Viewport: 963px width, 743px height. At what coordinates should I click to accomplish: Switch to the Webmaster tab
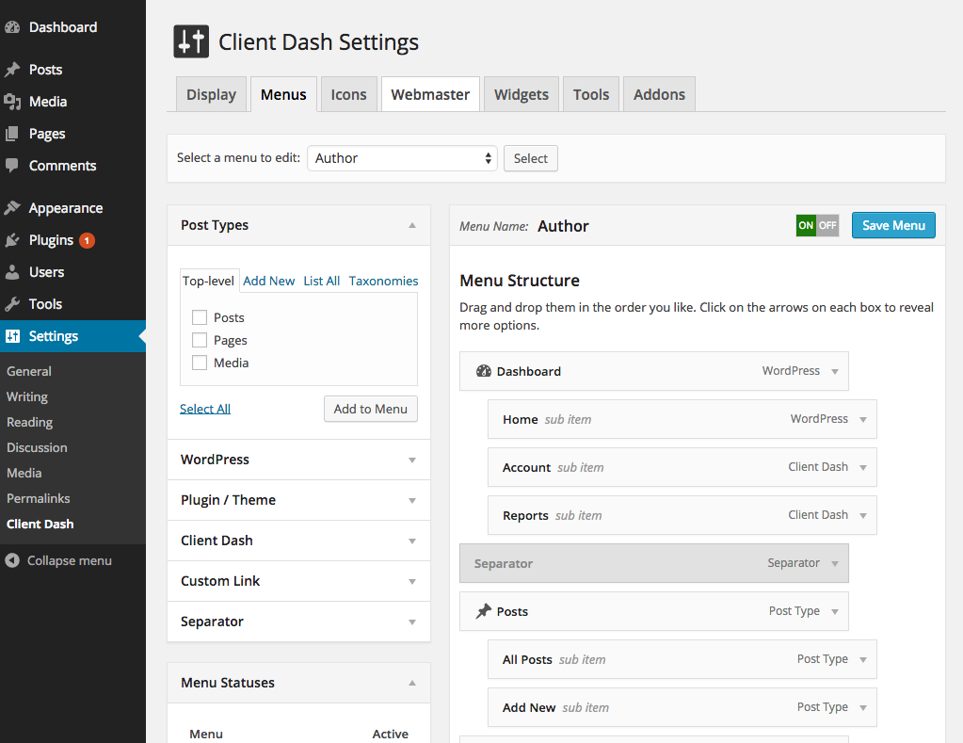(x=430, y=94)
